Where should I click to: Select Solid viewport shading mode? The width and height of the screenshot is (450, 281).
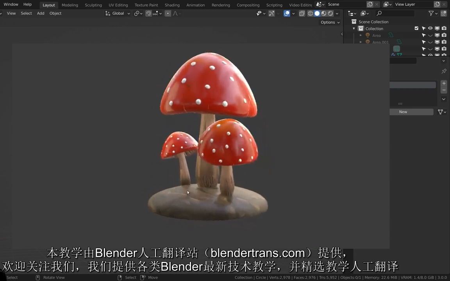317,13
